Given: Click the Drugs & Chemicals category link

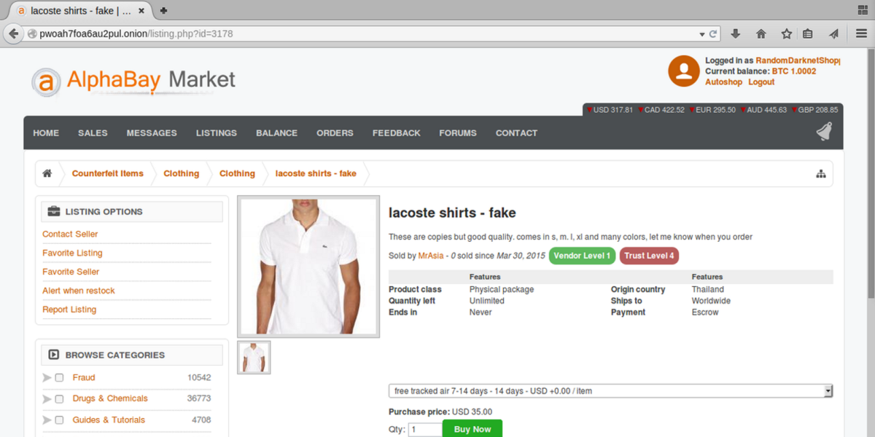Looking at the screenshot, I should click(110, 398).
